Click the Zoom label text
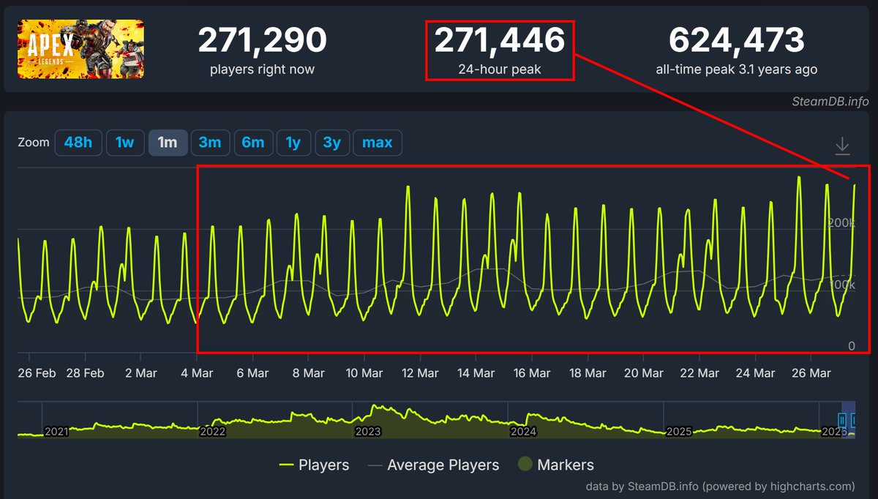The height and width of the screenshot is (499, 878). point(34,143)
